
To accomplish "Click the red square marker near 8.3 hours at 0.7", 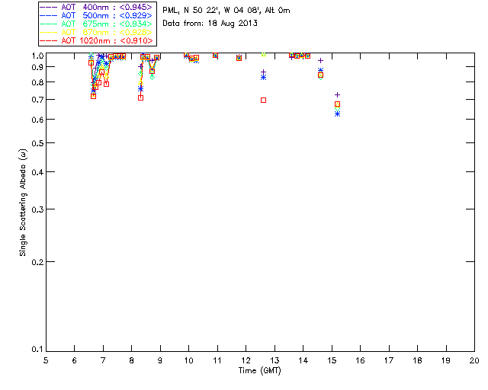I will (x=140, y=98).
